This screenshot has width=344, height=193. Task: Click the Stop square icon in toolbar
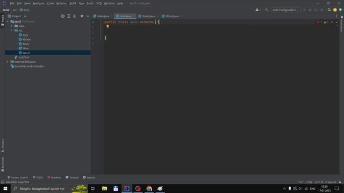point(322,10)
